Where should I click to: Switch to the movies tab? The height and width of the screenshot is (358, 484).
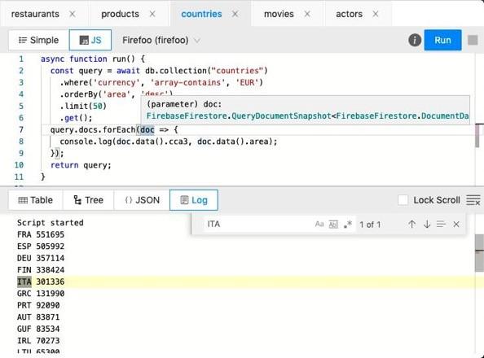coord(279,14)
